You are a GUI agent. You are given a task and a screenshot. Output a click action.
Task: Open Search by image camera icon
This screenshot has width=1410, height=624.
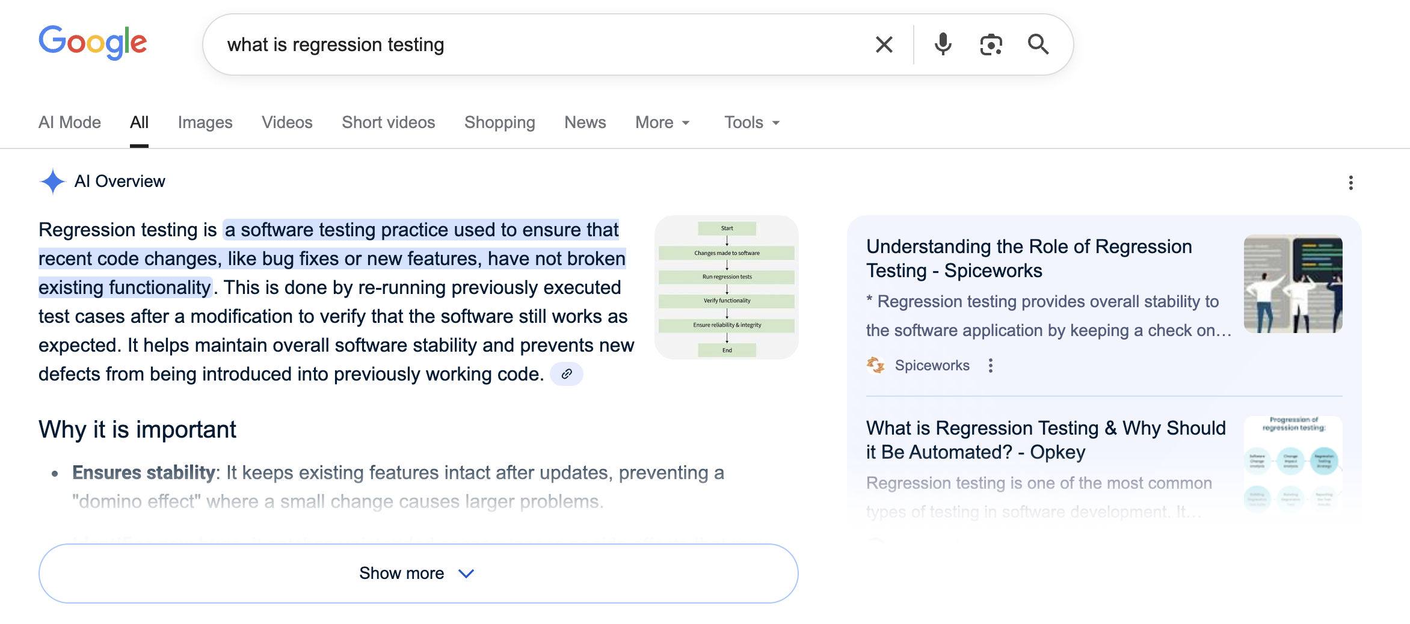coord(991,44)
